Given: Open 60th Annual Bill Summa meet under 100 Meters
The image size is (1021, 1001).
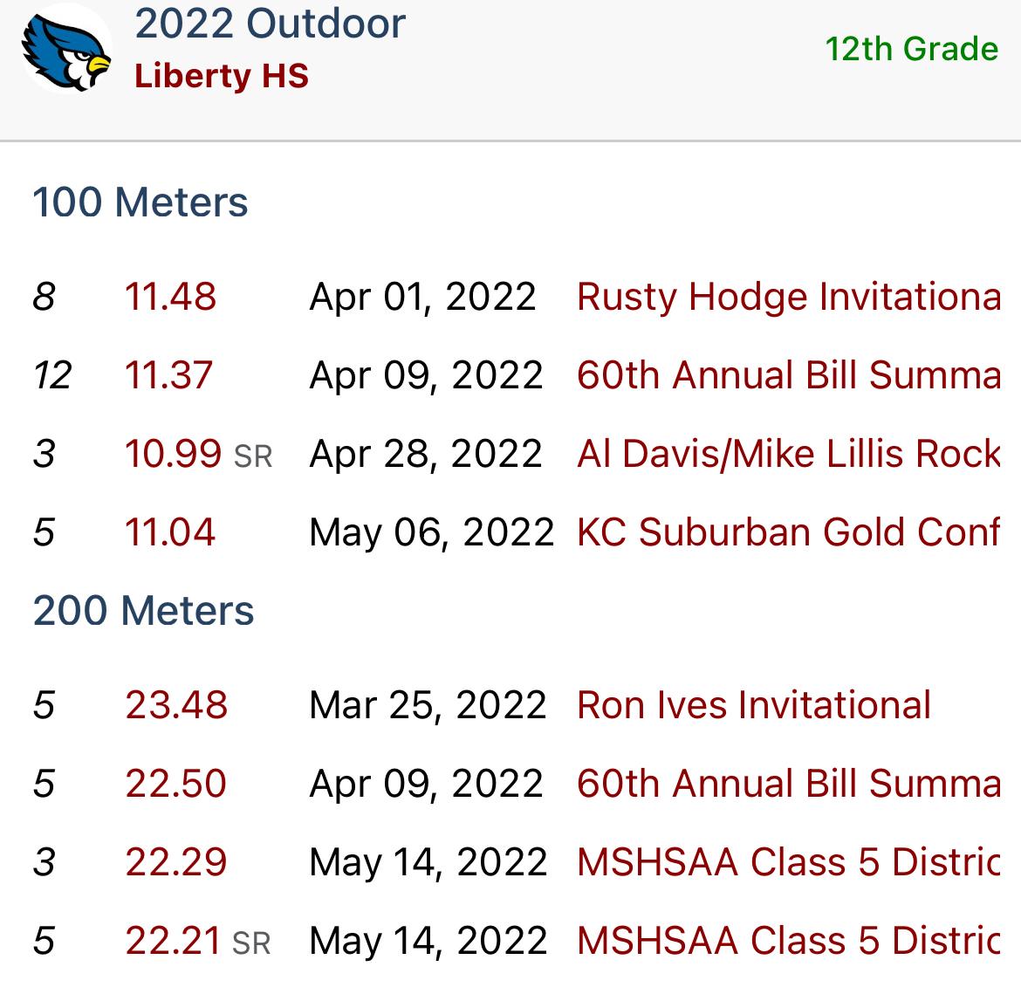Looking at the screenshot, I should 789,375.
